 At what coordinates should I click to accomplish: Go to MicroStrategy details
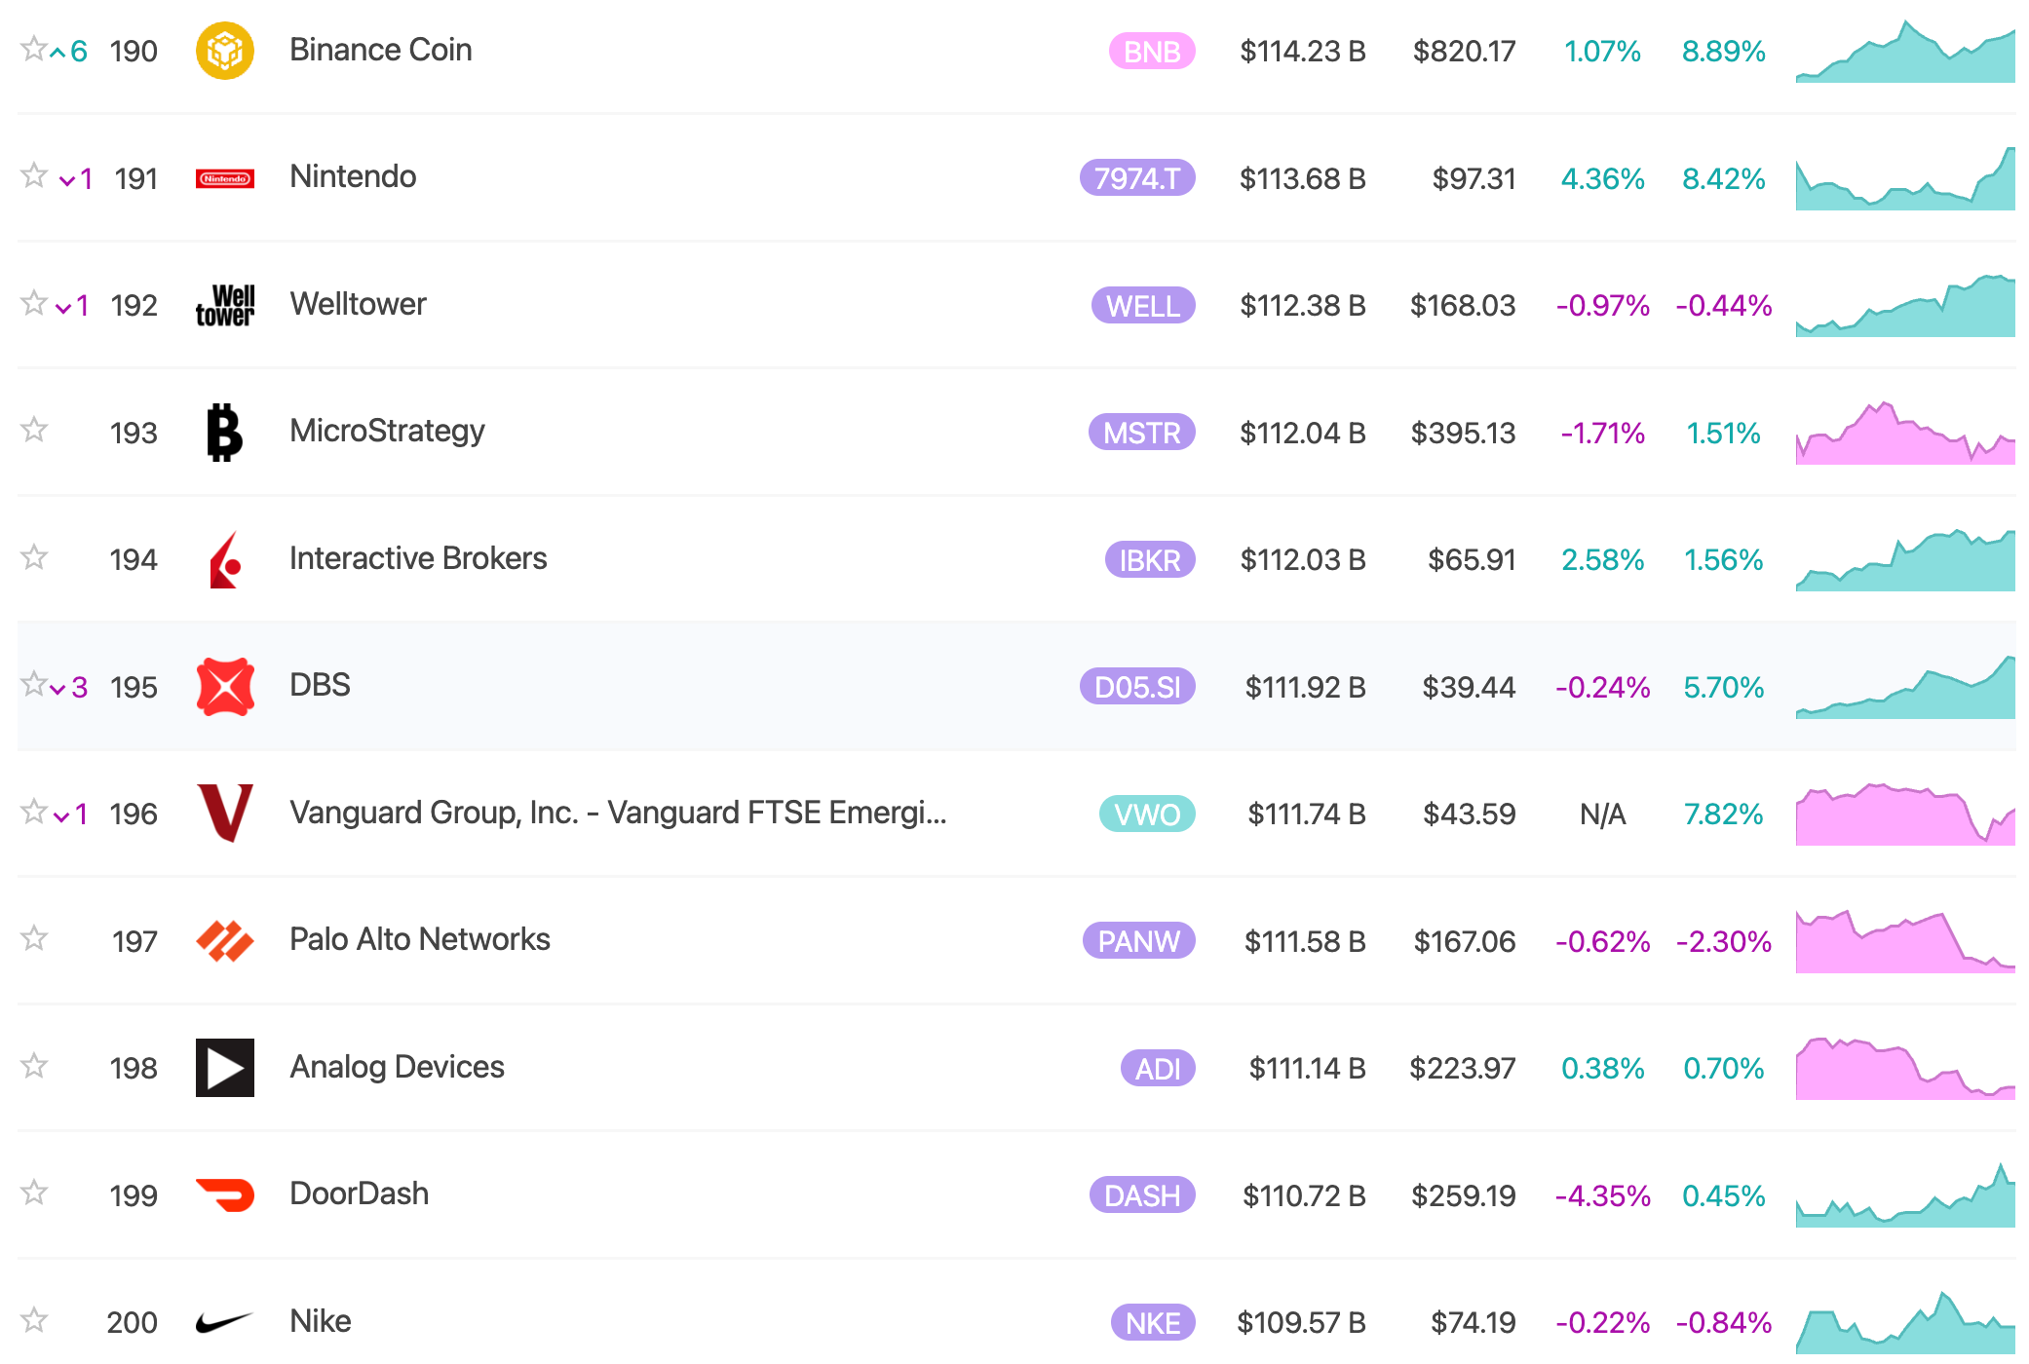[387, 431]
